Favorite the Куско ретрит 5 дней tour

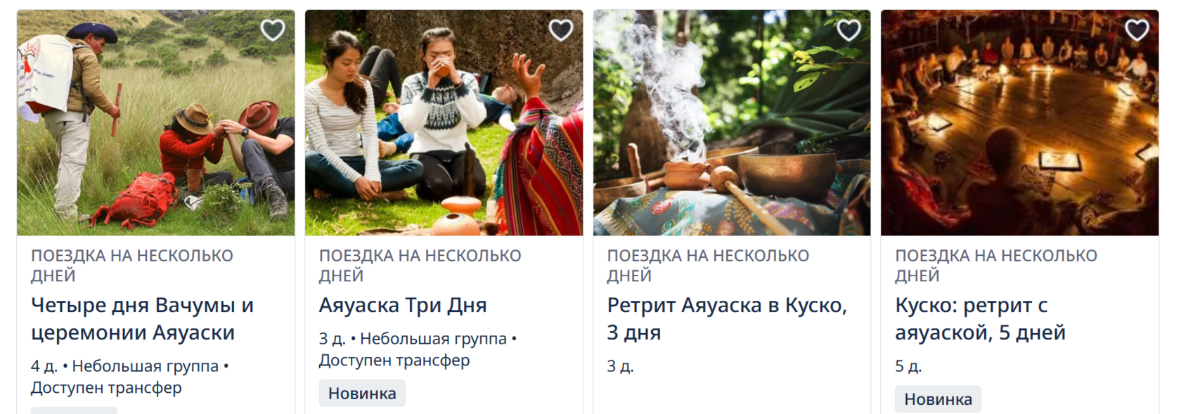(x=1137, y=30)
